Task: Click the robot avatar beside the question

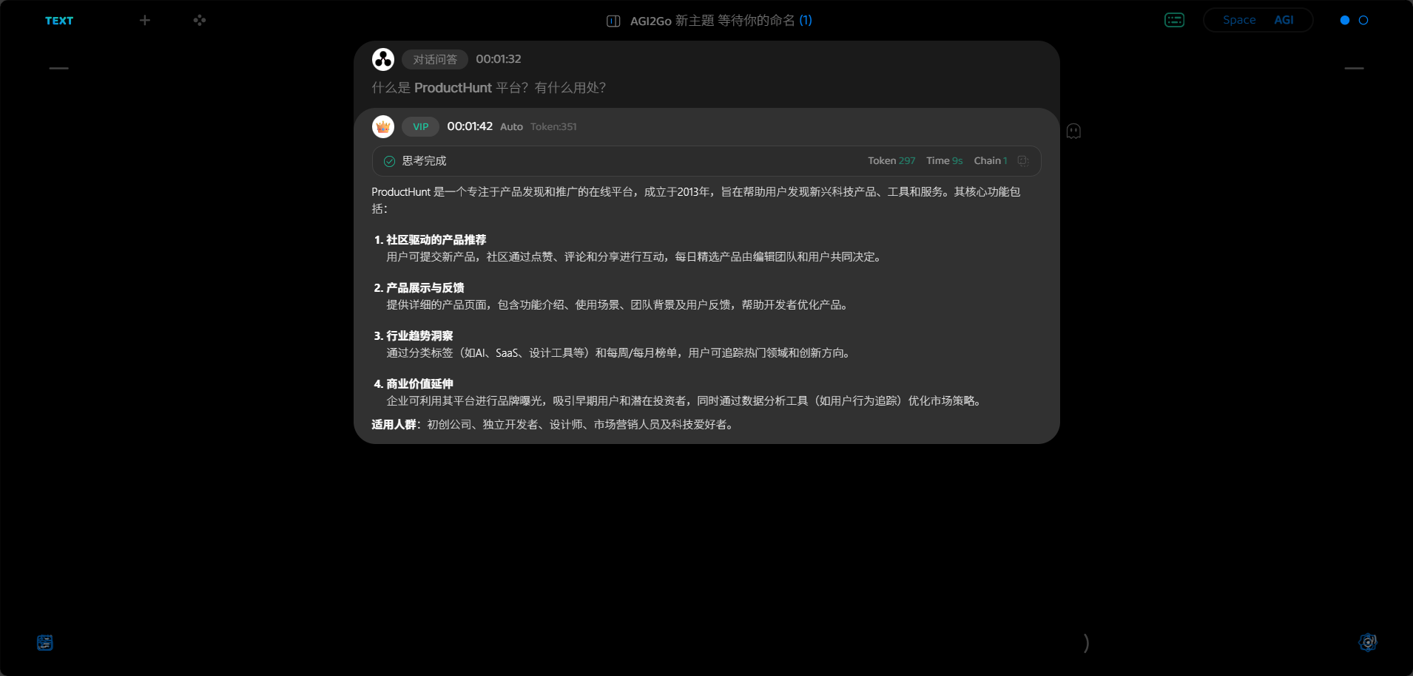Action: pyautogui.click(x=384, y=59)
